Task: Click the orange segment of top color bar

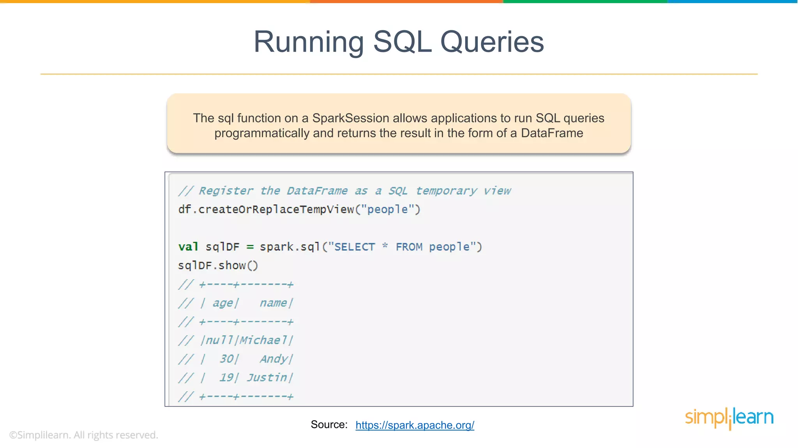Action: click(406, 2)
